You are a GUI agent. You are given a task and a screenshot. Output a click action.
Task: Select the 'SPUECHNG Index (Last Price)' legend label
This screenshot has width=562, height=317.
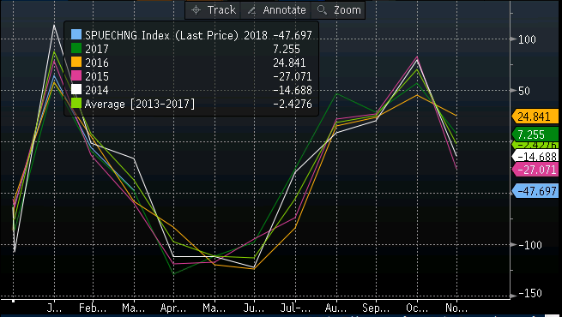point(161,35)
